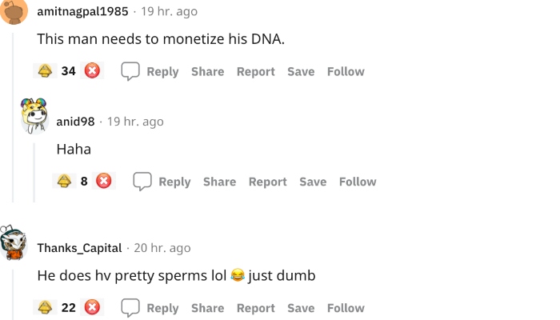Report anid98's Haha comment
The image size is (560, 320).
(267, 182)
